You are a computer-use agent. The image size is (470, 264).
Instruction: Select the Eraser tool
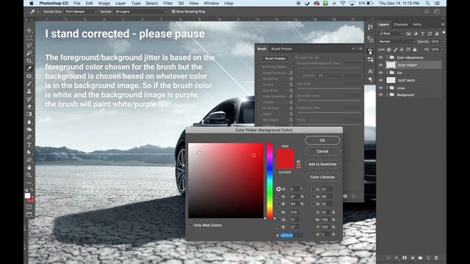[29, 106]
